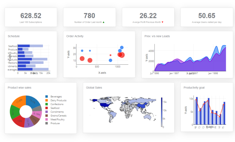Click the Produce bar in Schedule chart
This screenshot has width=235, height=142.
23,49
